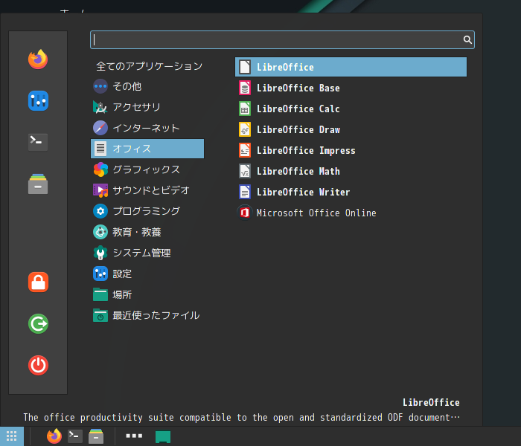Focus the application search field

282,40
